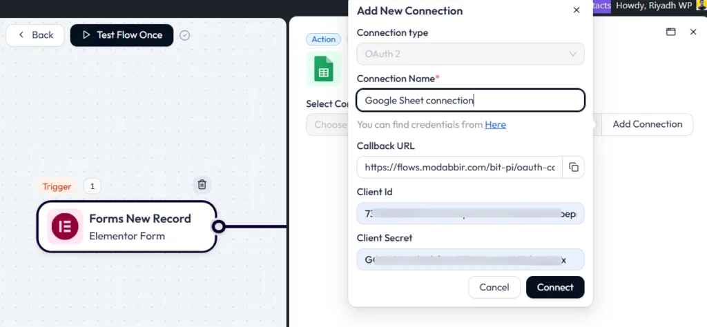Click the Action badge
The width and height of the screenshot is (707, 327).
click(x=323, y=39)
